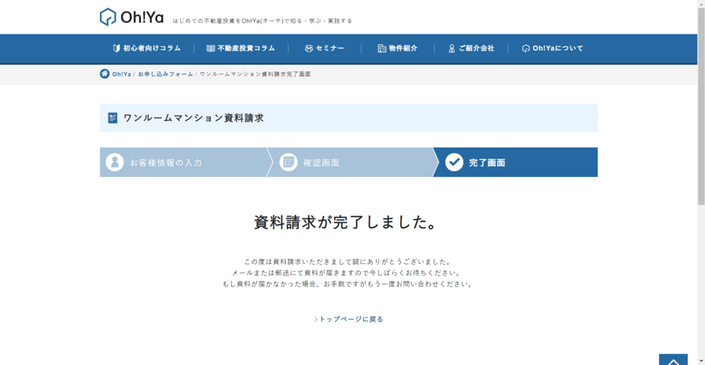
Task: Click もし資料が届かなかった場合 text line
Action: tap(348, 284)
